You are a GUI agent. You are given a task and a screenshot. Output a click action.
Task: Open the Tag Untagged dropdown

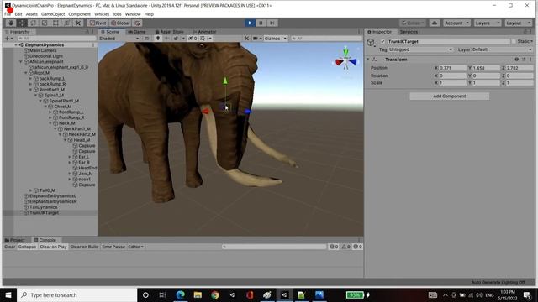pos(420,49)
